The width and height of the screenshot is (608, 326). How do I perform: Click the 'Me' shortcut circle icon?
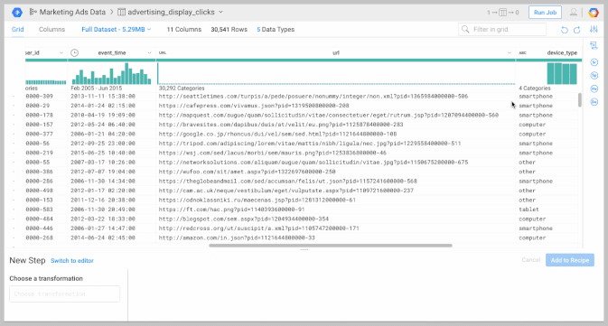[x=594, y=88]
